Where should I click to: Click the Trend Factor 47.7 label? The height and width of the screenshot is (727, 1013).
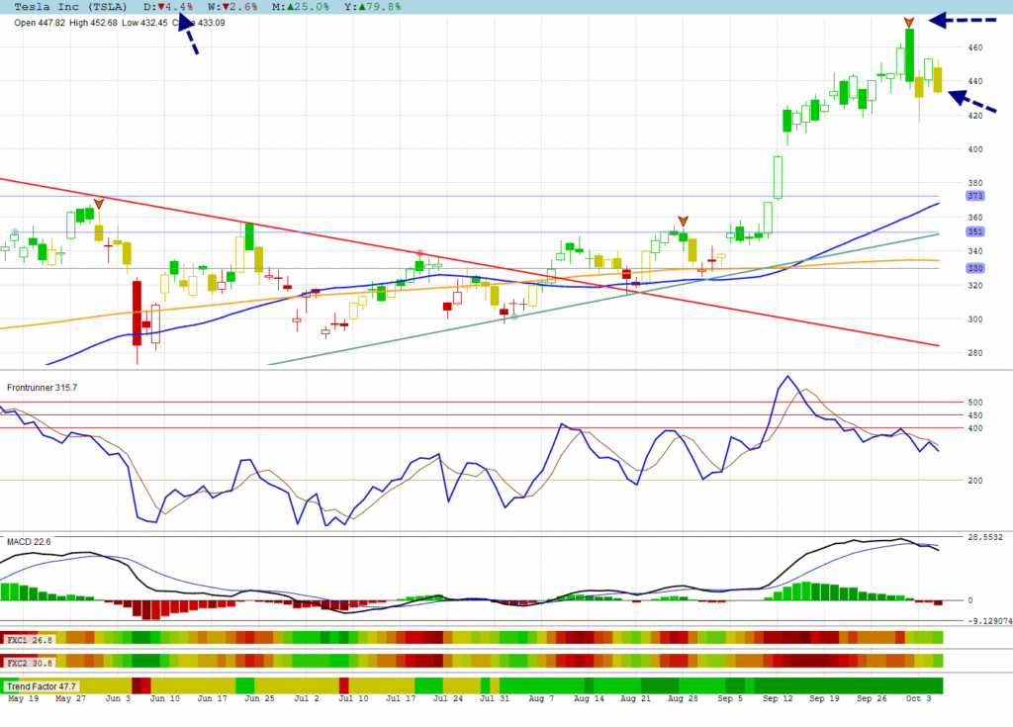click(x=42, y=685)
